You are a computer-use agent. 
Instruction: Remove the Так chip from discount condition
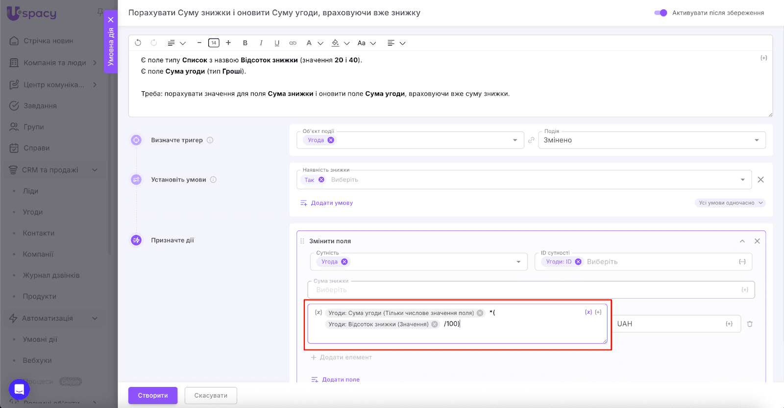(321, 180)
